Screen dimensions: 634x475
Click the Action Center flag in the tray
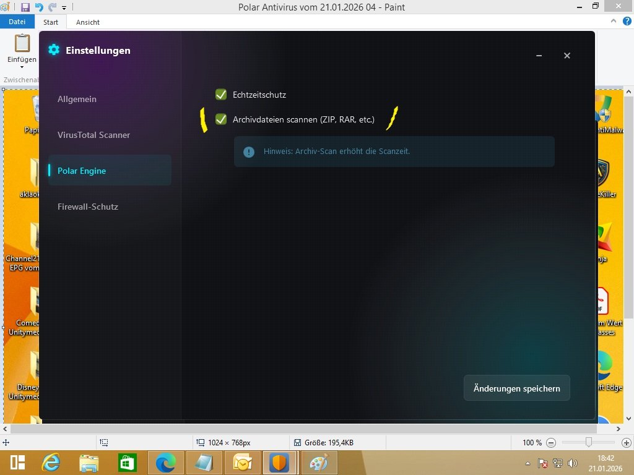(x=542, y=463)
